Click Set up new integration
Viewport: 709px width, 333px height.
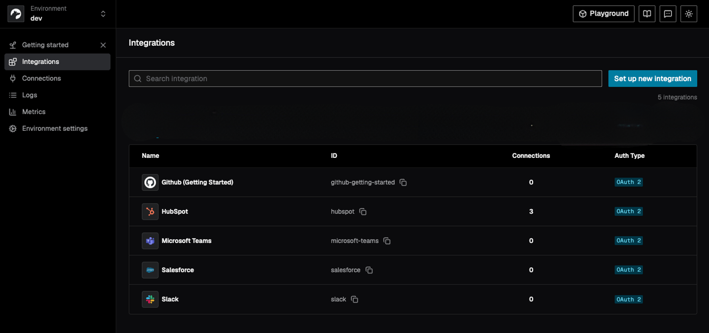[x=652, y=79]
